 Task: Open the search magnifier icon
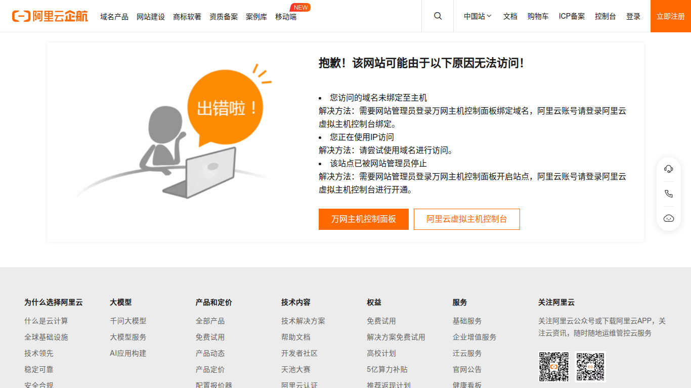[438, 16]
